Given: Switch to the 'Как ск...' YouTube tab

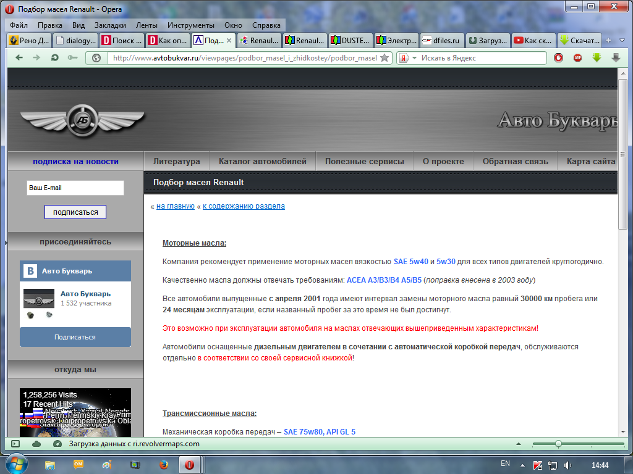Looking at the screenshot, I should tap(533, 40).
